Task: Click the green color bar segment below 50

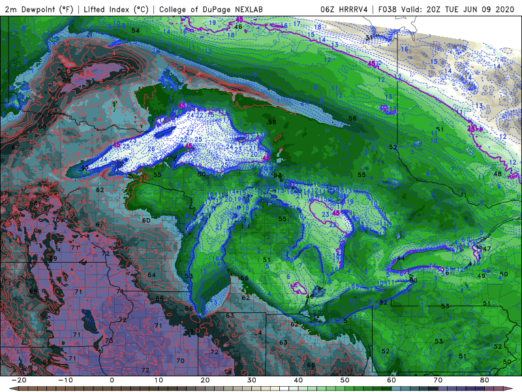Action: [x=350, y=389]
